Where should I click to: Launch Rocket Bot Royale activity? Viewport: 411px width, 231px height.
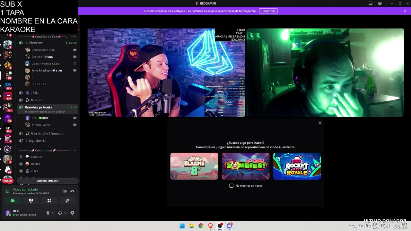(297, 166)
